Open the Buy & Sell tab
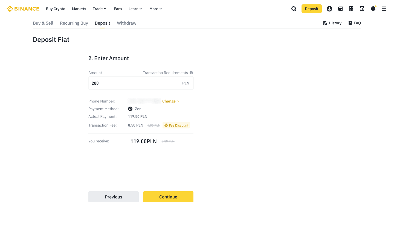The width and height of the screenshot is (394, 246). pyautogui.click(x=43, y=23)
